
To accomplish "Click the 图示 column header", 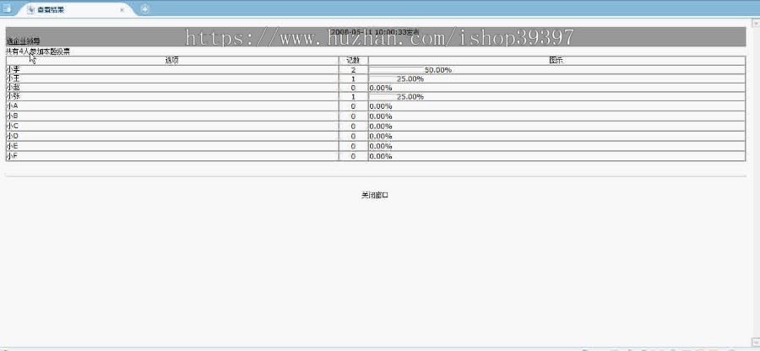I will (x=556, y=61).
